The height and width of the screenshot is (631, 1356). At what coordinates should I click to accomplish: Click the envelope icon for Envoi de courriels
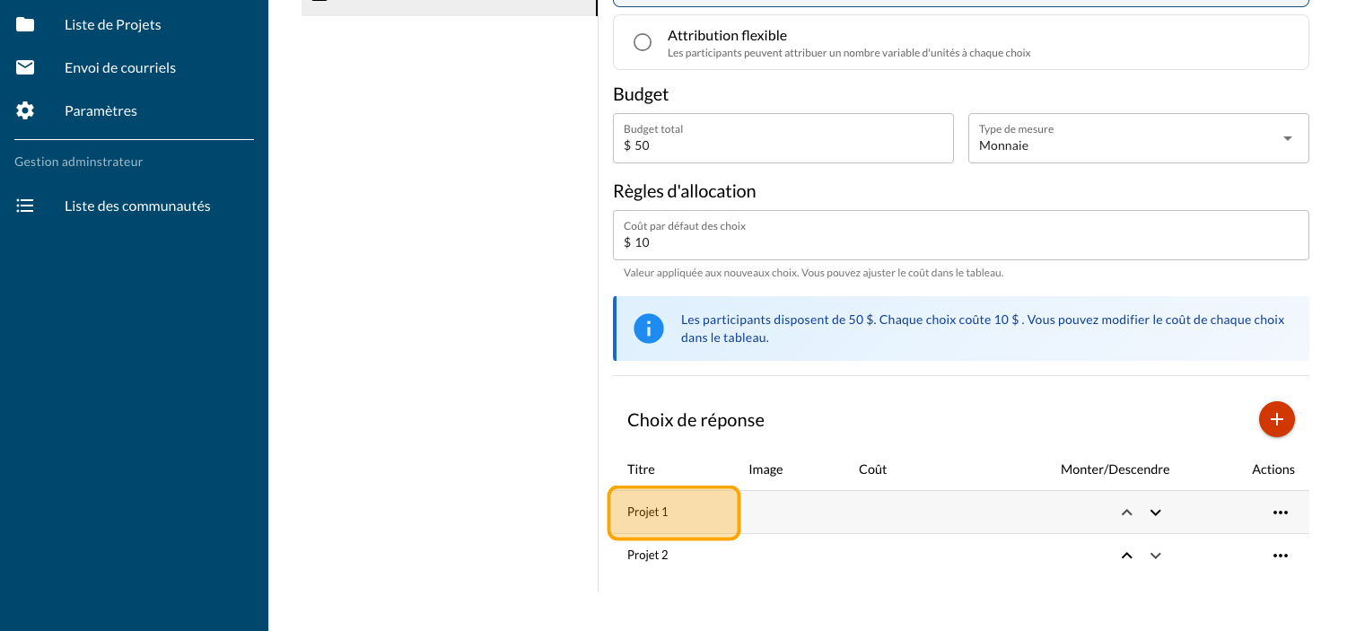pos(25,67)
